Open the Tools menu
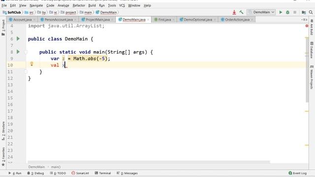 [112, 5]
